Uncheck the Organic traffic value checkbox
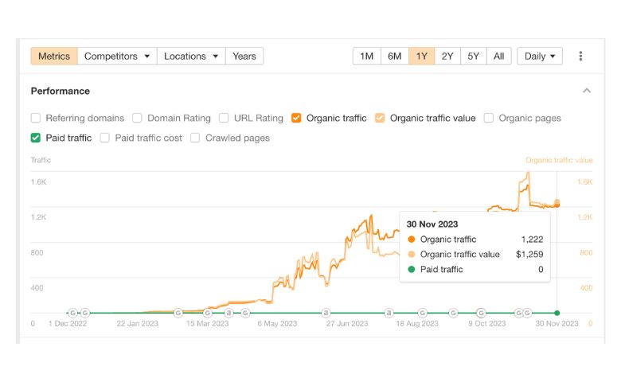Viewport: 621px width, 382px height. [x=380, y=118]
